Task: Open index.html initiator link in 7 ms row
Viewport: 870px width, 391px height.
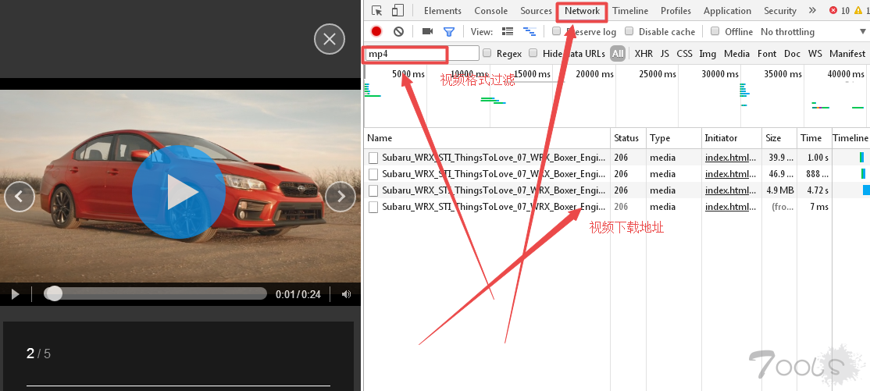Action: pyautogui.click(x=731, y=207)
